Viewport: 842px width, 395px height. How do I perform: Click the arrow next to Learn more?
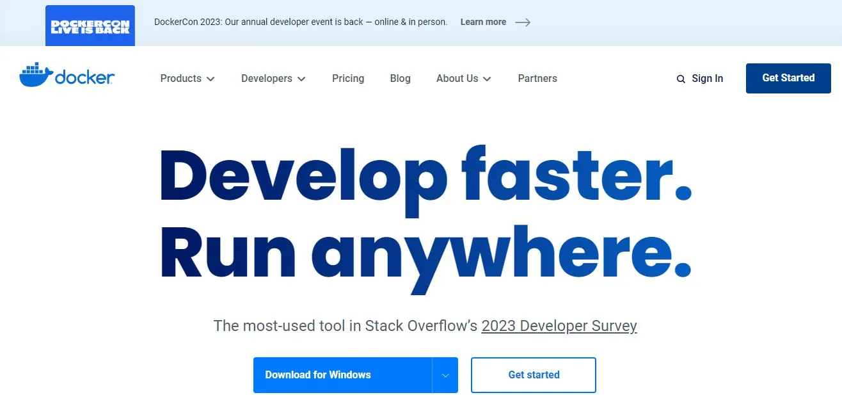coord(523,22)
